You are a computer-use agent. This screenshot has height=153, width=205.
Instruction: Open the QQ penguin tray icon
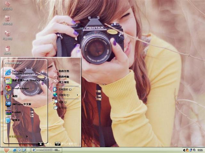(x=187, y=150)
